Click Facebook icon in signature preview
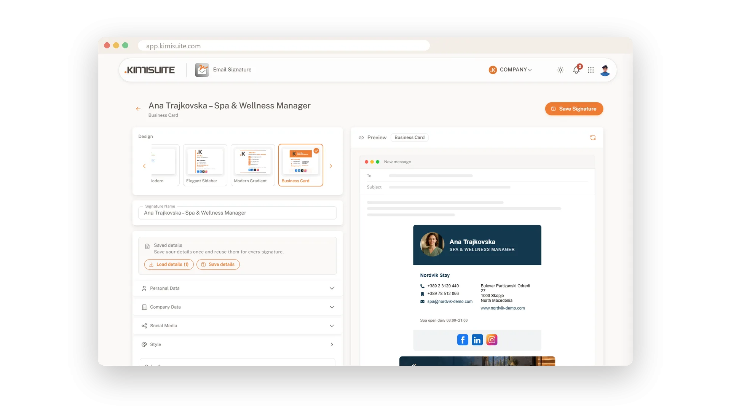This screenshot has width=731, height=411. click(x=463, y=340)
